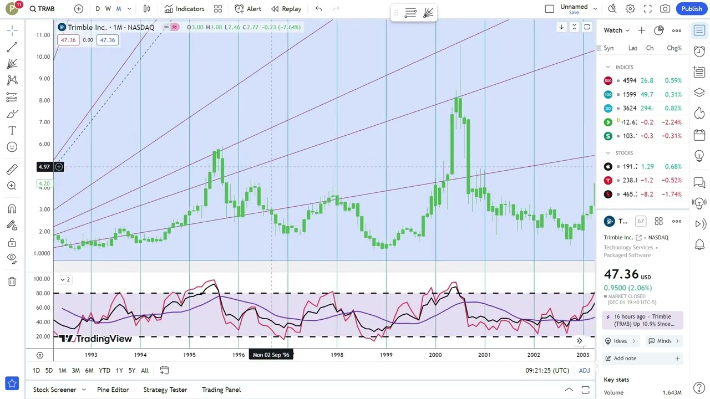Select the YTD time range
Viewport: 710px width, 399px height.
[x=104, y=370]
